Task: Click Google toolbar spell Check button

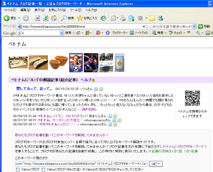Action: (175, 33)
